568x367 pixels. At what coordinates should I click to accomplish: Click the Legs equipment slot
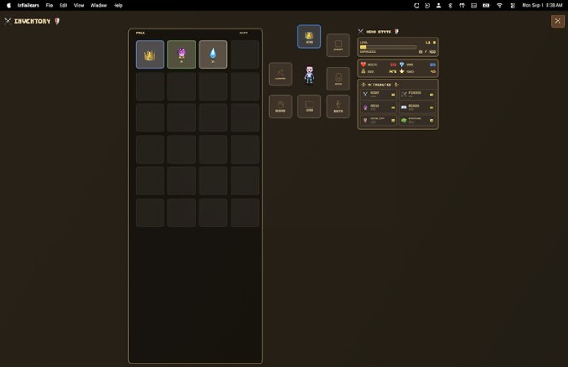click(x=309, y=106)
